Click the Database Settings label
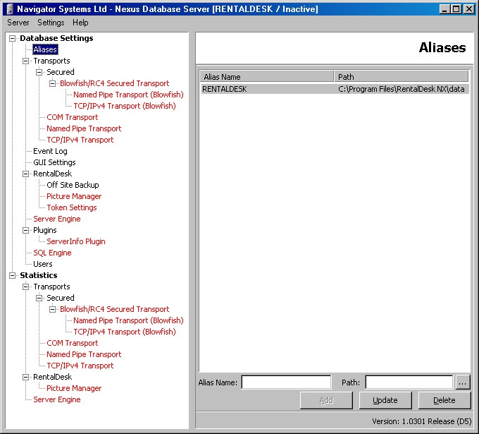 click(x=56, y=38)
